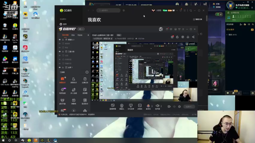Open the 歌词助手 tool icon
255x143 pixels.
85,101
